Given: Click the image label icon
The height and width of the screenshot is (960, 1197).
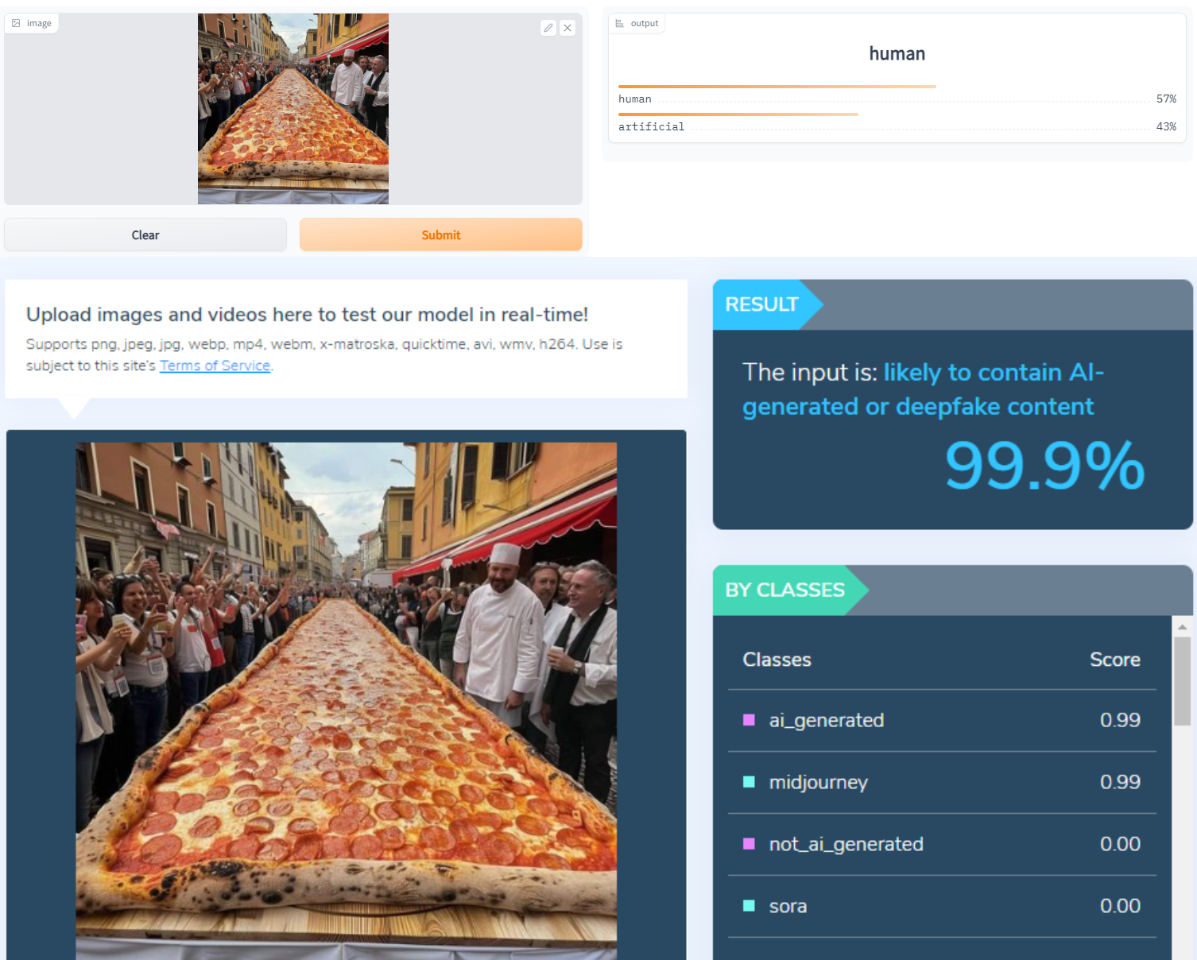Looking at the screenshot, I should (x=16, y=23).
